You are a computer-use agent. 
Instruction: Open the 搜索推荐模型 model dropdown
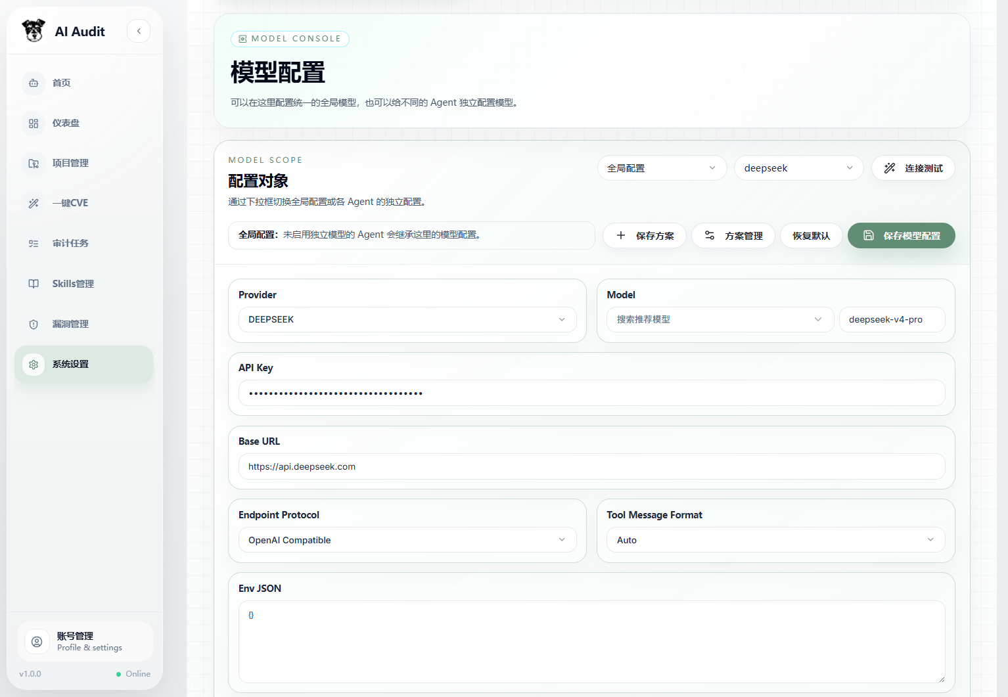click(720, 319)
